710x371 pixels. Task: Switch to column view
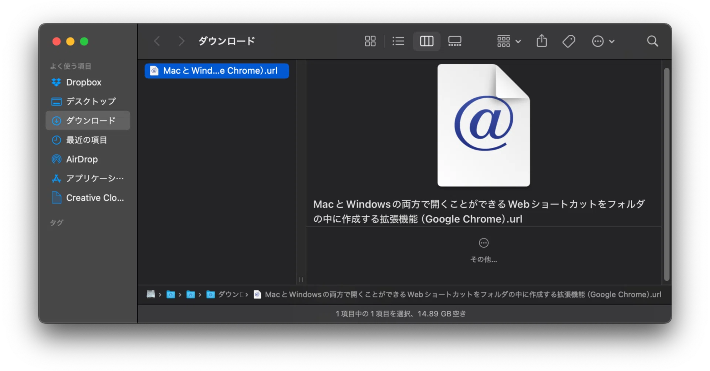(426, 41)
